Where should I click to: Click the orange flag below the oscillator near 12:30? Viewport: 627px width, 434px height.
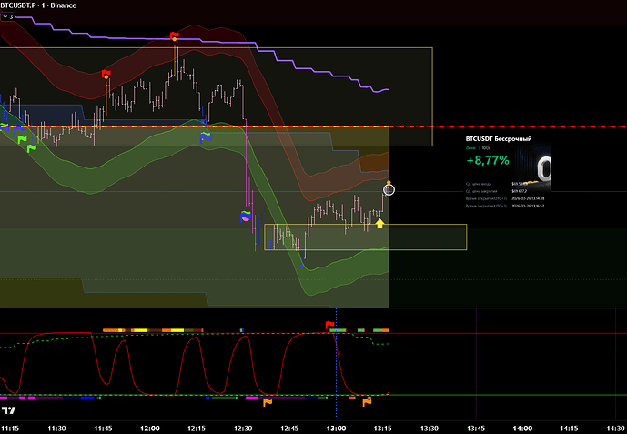tap(268, 400)
